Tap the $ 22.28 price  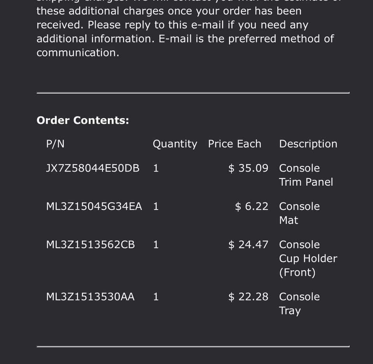248,297
